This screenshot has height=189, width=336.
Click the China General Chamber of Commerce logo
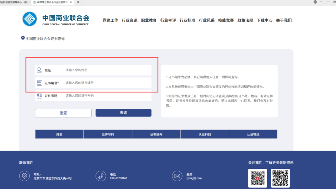30,19
